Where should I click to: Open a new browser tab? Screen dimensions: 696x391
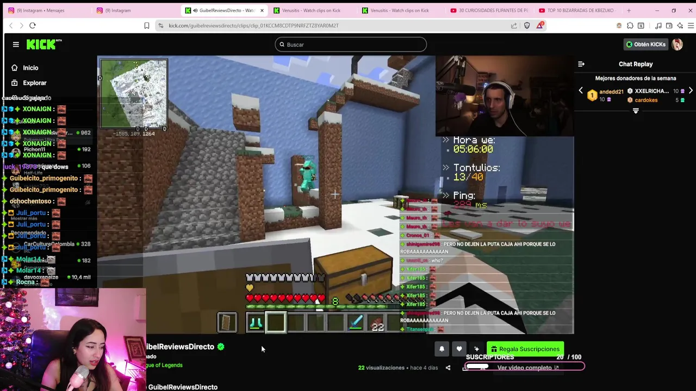pyautogui.click(x=629, y=10)
